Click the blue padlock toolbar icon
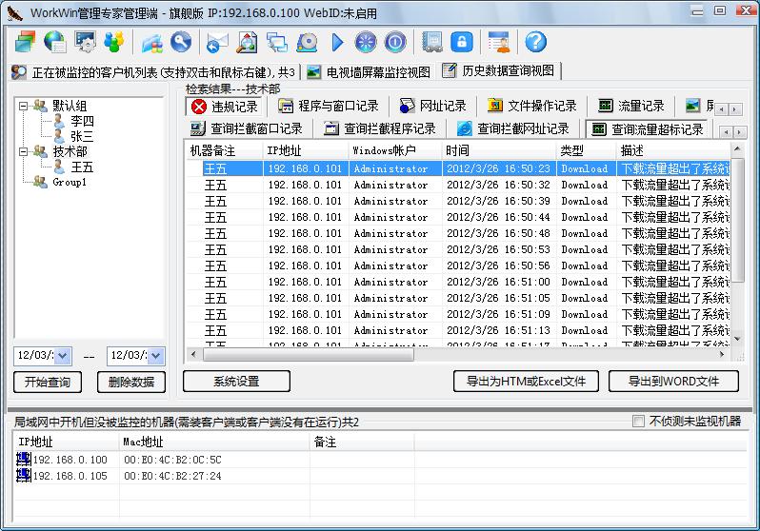 (461, 42)
